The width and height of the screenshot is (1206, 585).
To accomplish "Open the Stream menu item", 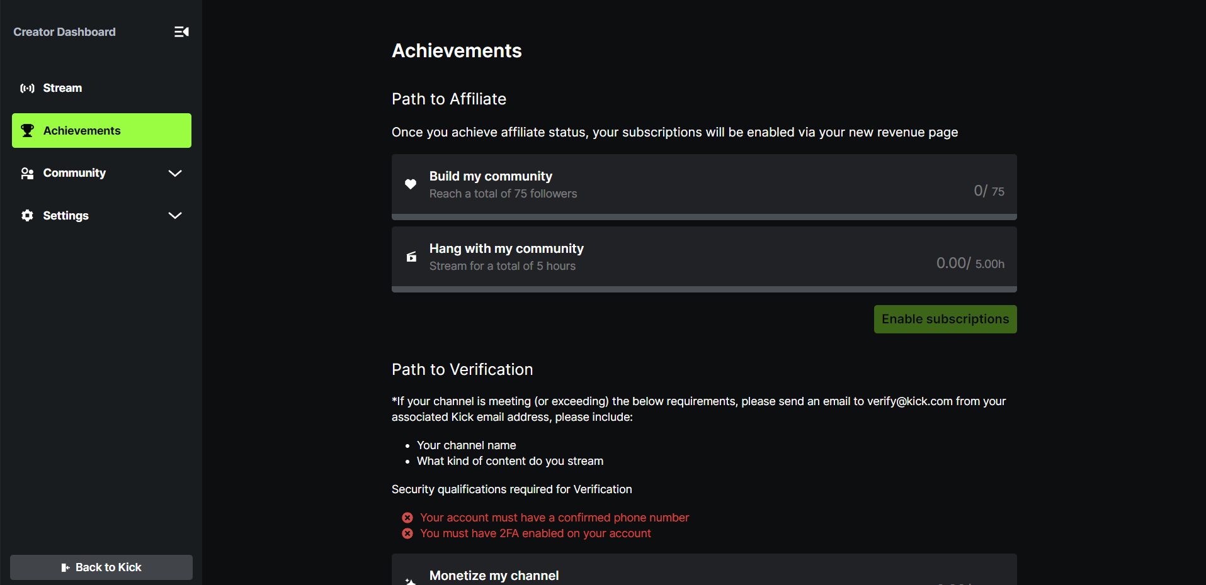I will coord(62,88).
